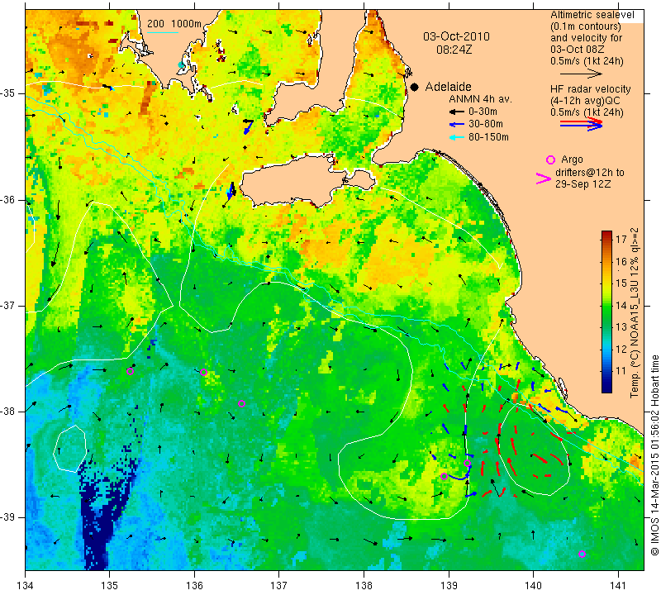Click the colorbar tick label 12
Image resolution: width=661 pixels, height=595 pixels.
[621, 350]
